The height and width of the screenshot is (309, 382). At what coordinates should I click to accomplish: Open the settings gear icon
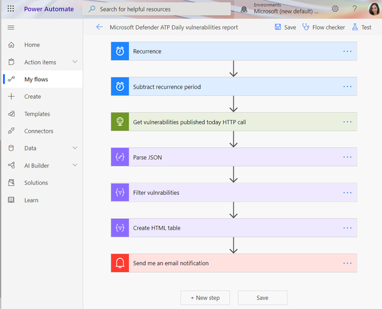[x=335, y=9]
